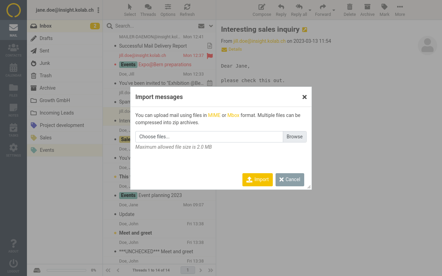442x276 pixels.
Task: Click Browse to pick files
Action: 295,137
